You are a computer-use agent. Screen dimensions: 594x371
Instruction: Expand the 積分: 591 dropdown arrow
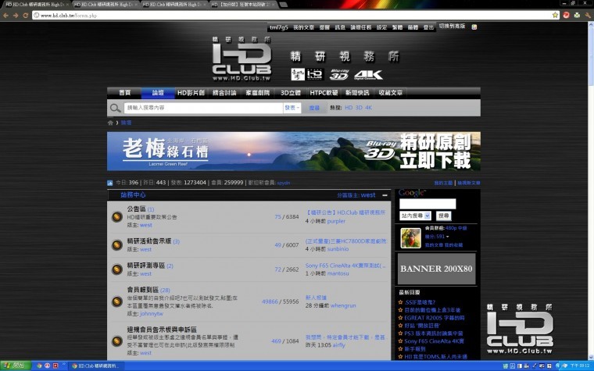[x=447, y=237]
